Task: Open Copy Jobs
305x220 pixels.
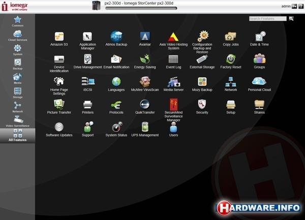Action: (x=231, y=39)
